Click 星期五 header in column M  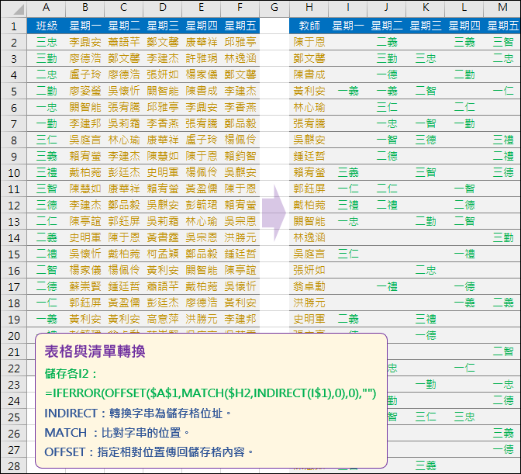(502, 26)
